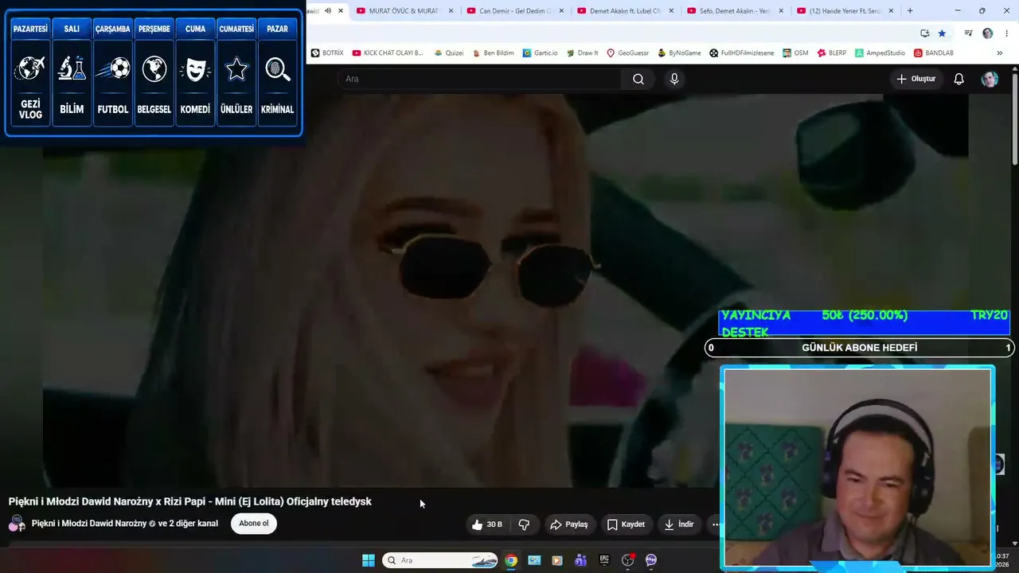Image resolution: width=1019 pixels, height=573 pixels.
Task: Open the BOTRİX bookmark
Action: 327,53
